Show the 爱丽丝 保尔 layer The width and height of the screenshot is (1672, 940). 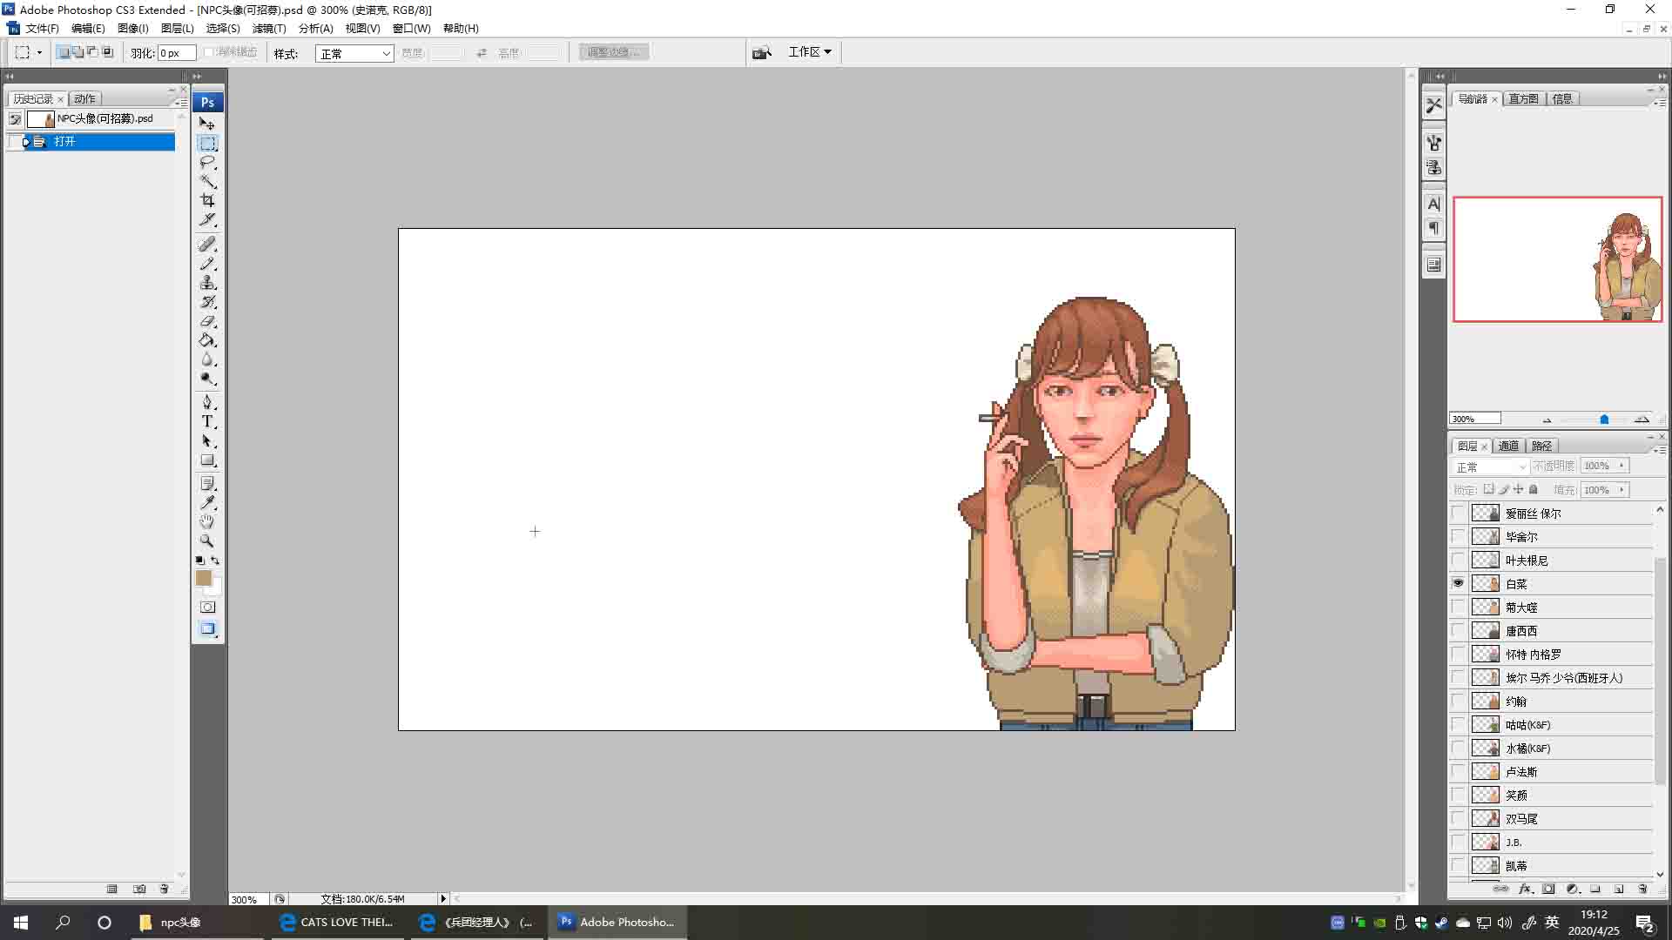(x=1458, y=513)
